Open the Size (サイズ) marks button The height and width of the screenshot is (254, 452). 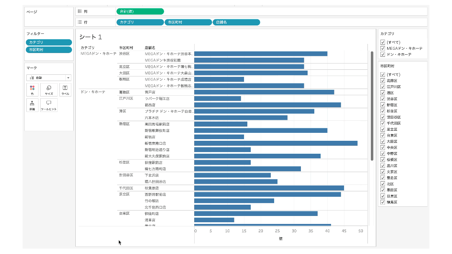49,90
